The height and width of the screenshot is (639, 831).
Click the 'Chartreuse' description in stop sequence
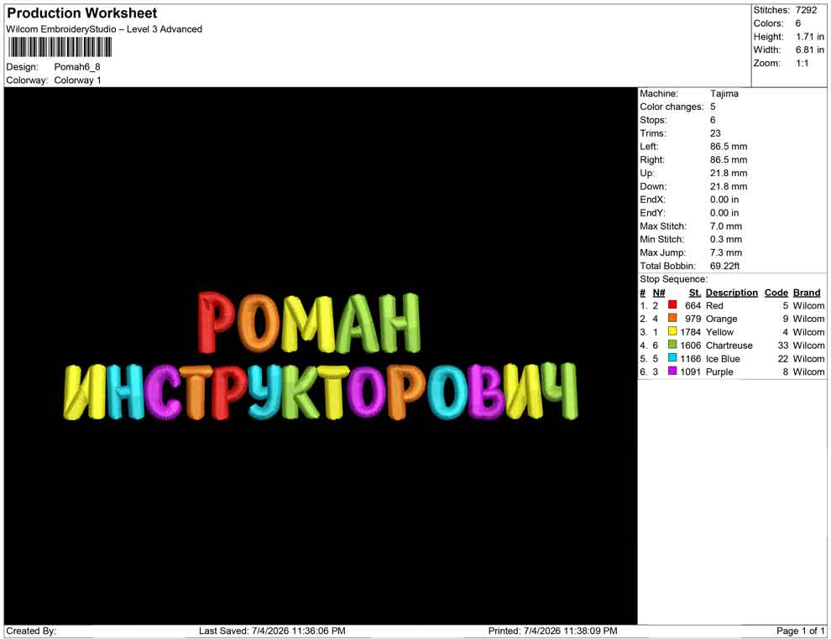click(729, 345)
